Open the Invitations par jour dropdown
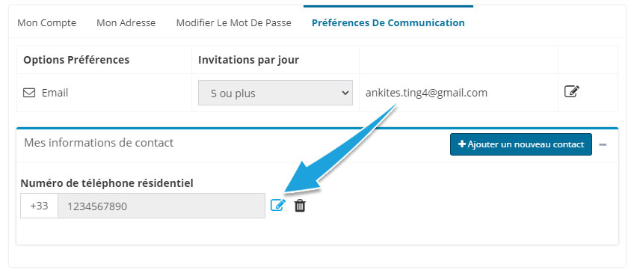Image resolution: width=637 pixels, height=273 pixels. (275, 93)
